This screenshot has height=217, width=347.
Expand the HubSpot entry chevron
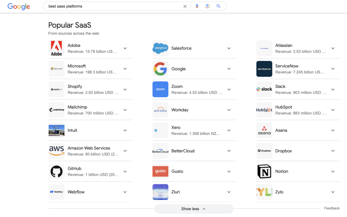pos(333,110)
